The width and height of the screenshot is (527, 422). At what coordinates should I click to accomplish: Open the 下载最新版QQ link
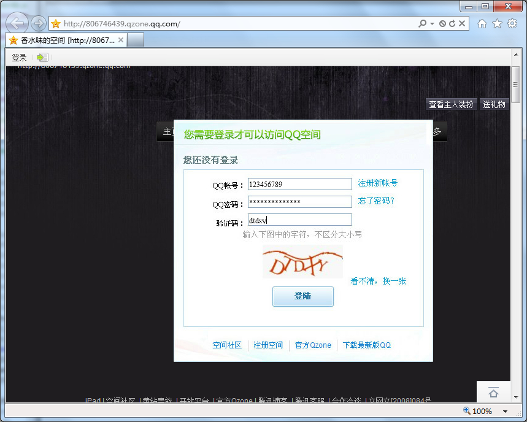367,345
